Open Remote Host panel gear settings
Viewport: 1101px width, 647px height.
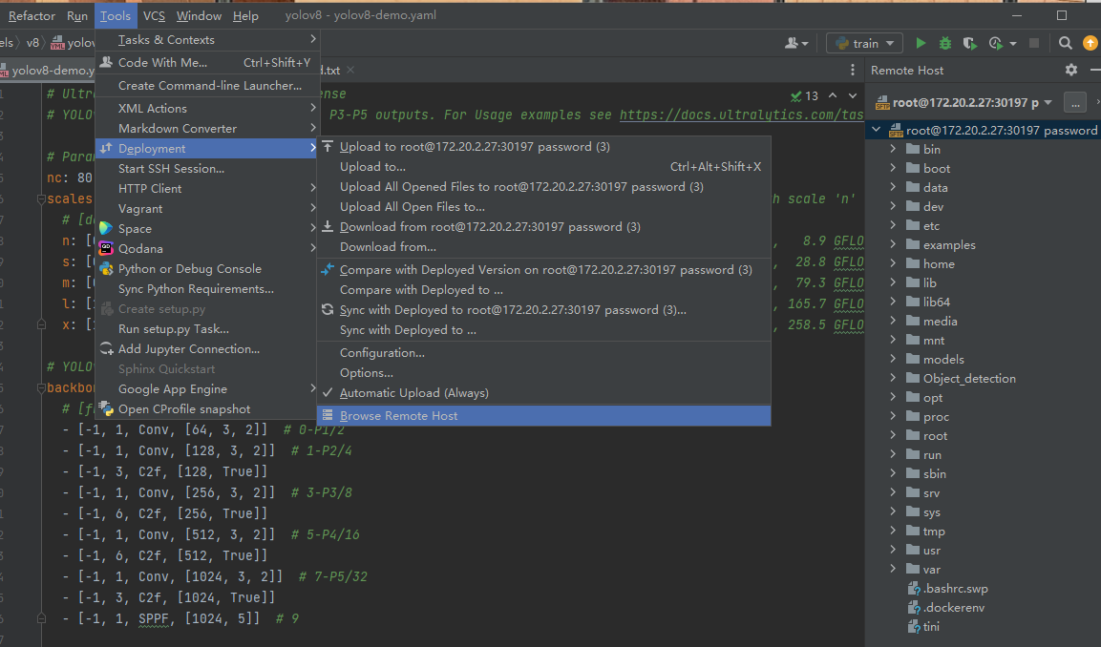pos(1070,70)
